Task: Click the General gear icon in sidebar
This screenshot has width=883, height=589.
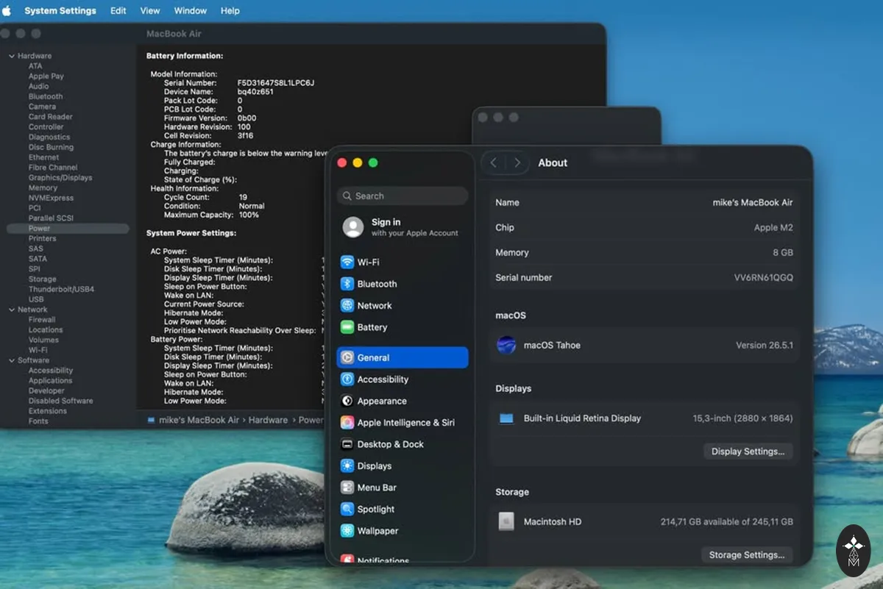Action: click(x=347, y=357)
